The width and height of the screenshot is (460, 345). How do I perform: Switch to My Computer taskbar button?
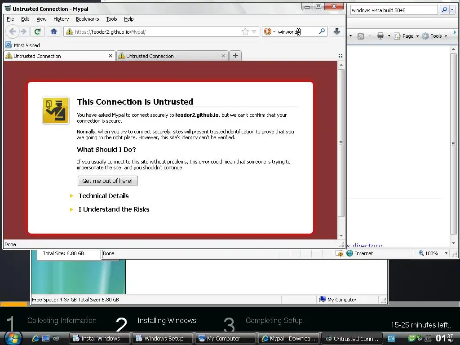point(226,338)
